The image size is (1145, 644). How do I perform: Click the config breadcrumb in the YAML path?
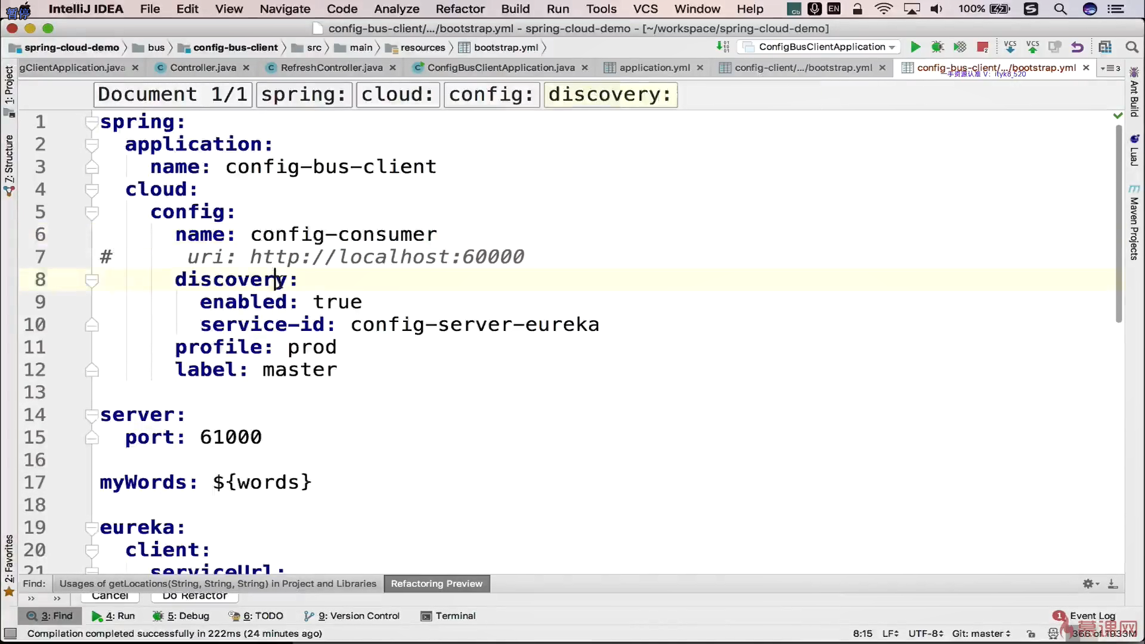point(491,94)
